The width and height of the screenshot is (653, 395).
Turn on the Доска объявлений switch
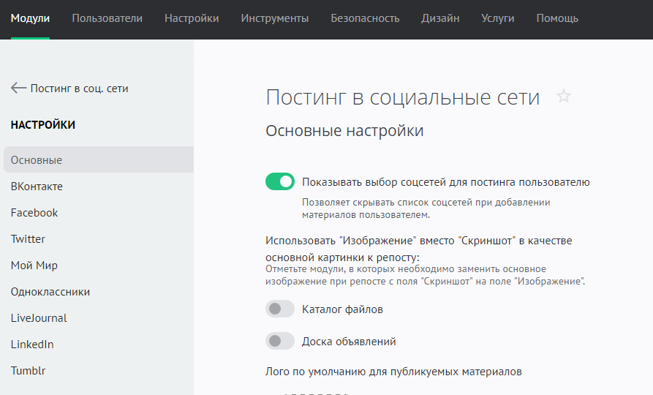tap(279, 342)
